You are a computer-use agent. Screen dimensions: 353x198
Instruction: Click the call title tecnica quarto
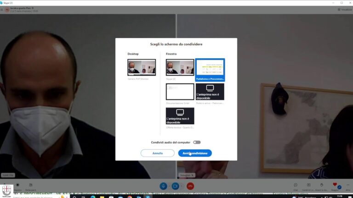tap(21, 8)
